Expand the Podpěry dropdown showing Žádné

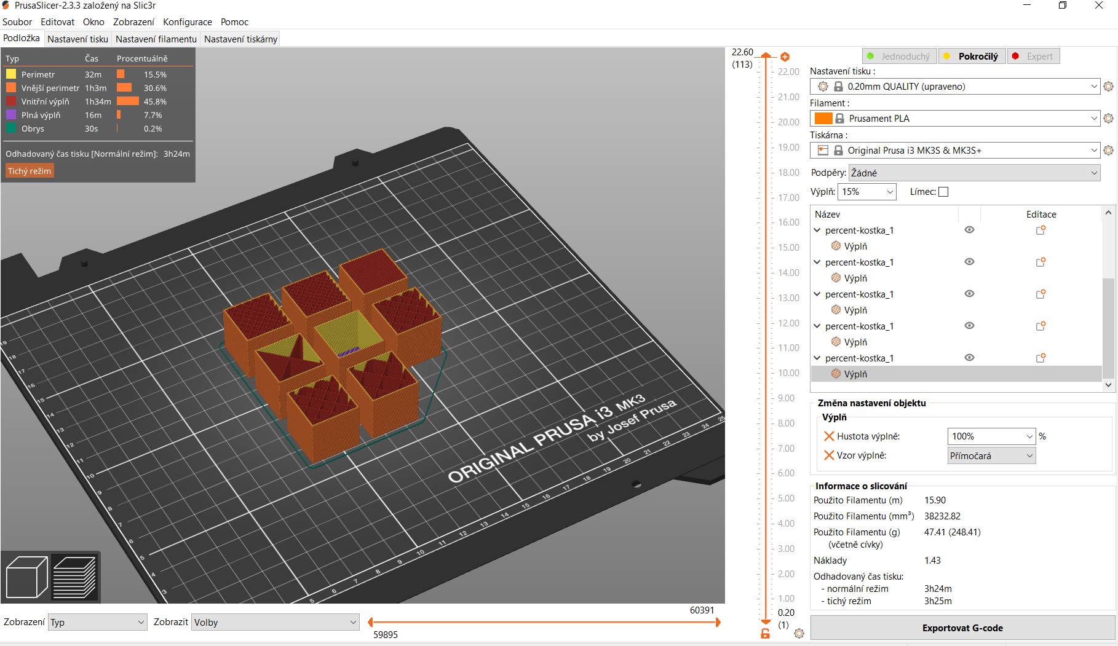[x=974, y=173]
